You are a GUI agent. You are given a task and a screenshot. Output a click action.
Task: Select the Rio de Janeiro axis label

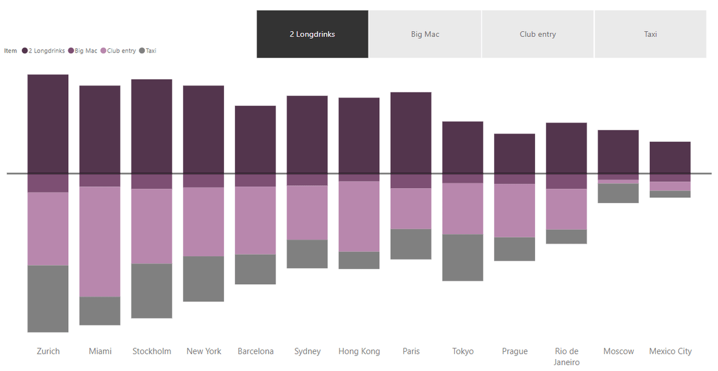566,356
